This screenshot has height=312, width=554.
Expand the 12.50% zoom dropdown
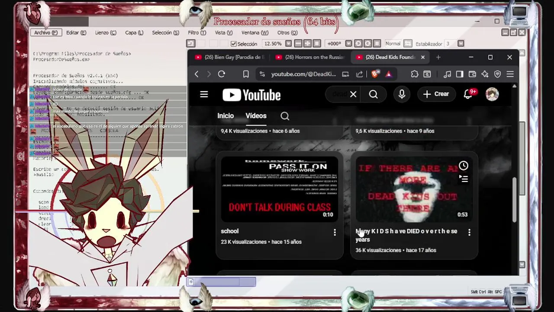288,44
